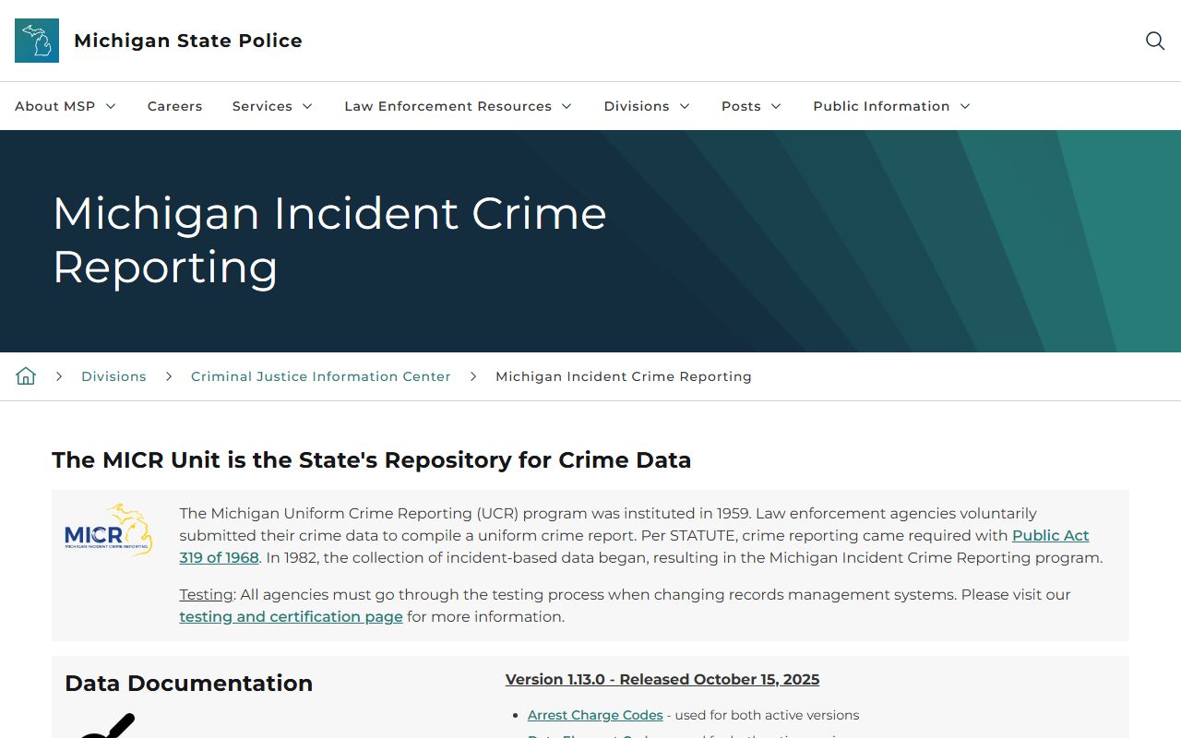Expand the Posts navigation menu
Screen dimensions: 1181x738
pos(752,106)
